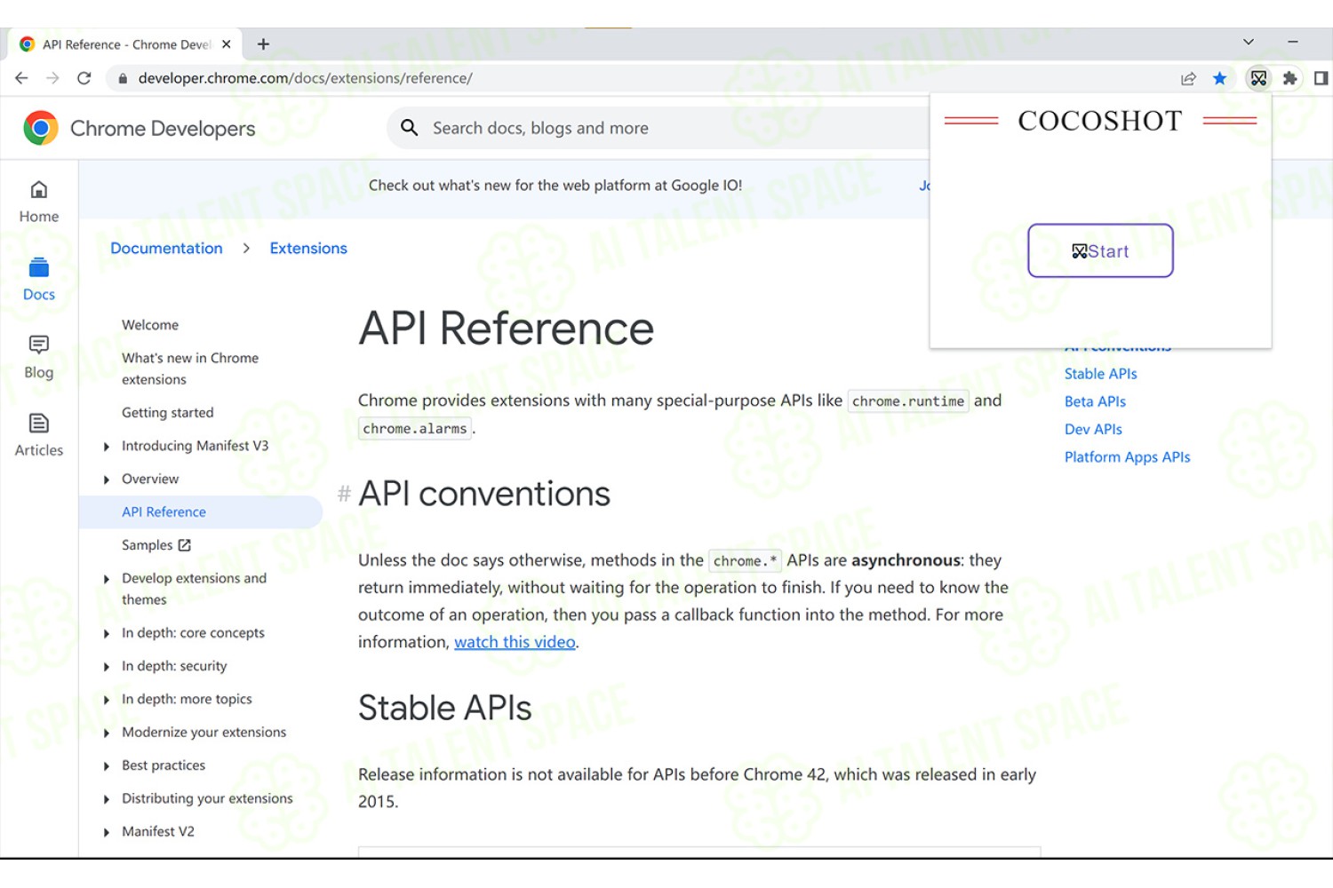
Task: Open Home in the left rail
Action: (x=39, y=202)
